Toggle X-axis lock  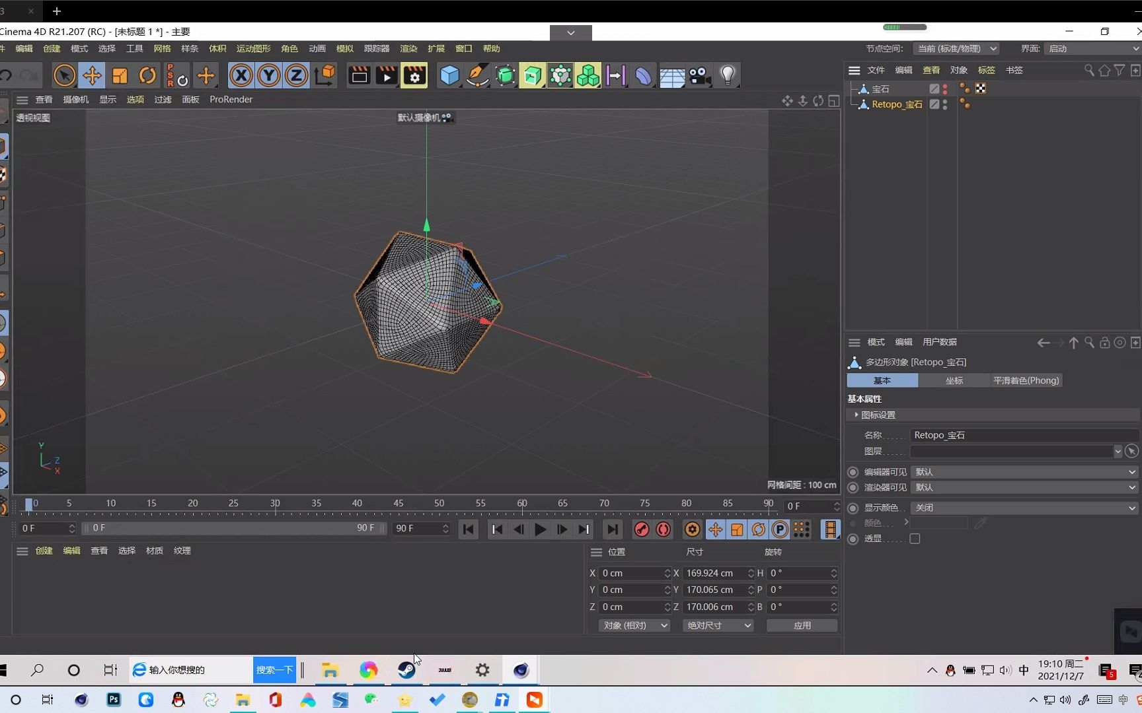[241, 76]
